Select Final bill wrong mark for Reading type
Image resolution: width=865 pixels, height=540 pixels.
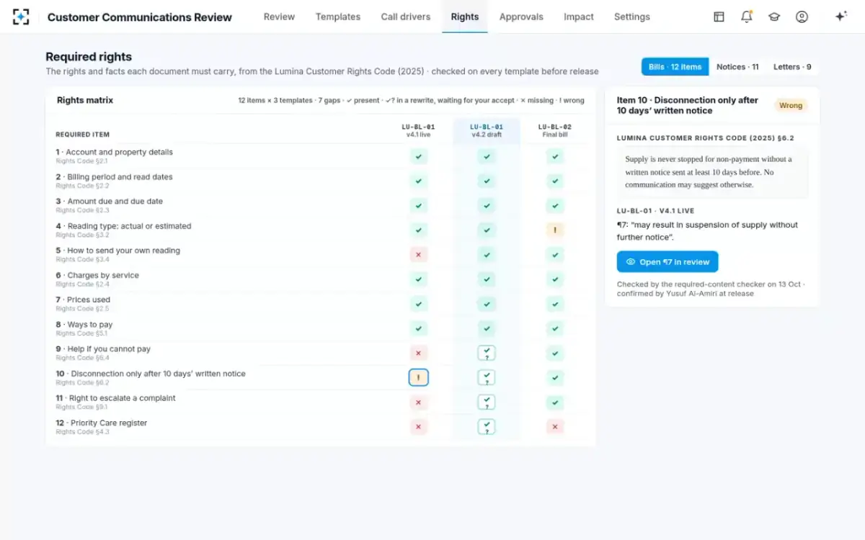554,230
